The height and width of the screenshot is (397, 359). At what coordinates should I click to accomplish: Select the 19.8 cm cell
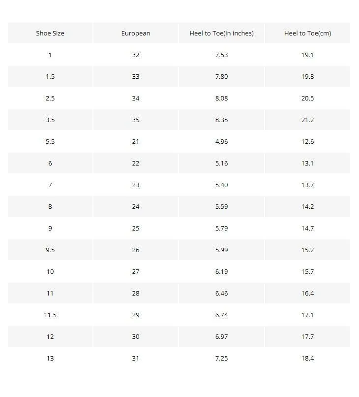tap(308, 76)
